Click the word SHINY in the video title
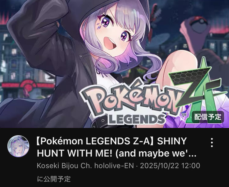 [172, 141]
